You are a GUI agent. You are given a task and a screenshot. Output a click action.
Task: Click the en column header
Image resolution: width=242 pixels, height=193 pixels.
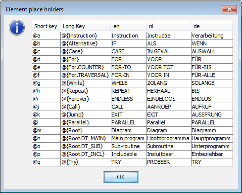(x=129, y=26)
